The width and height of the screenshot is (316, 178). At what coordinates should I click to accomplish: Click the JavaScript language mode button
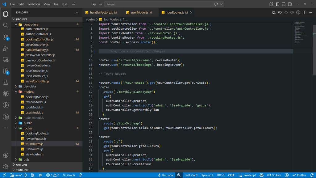coord(247,175)
